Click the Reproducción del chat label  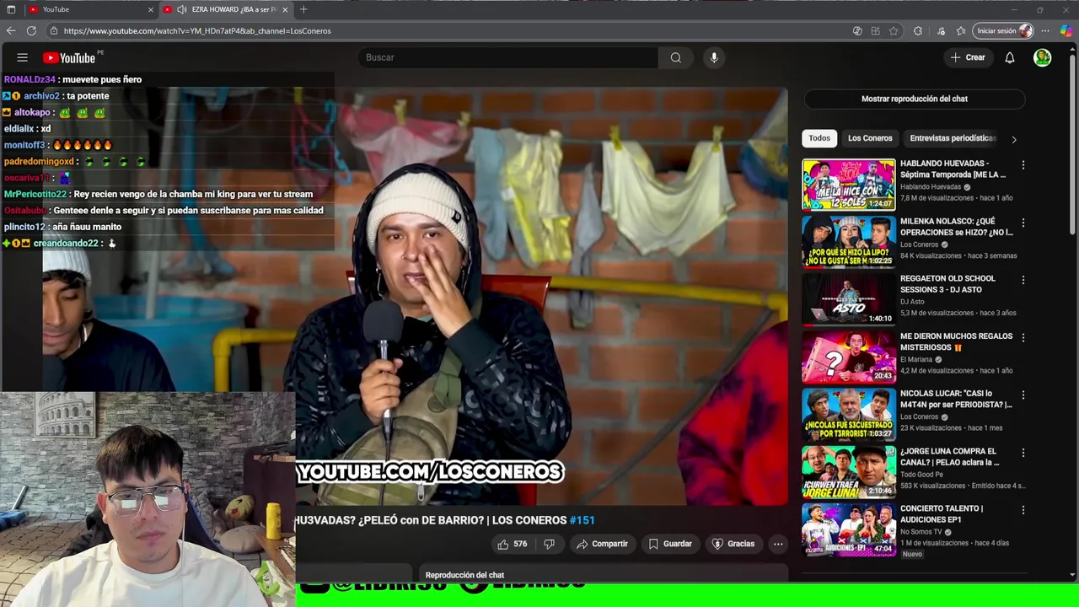coord(464,575)
